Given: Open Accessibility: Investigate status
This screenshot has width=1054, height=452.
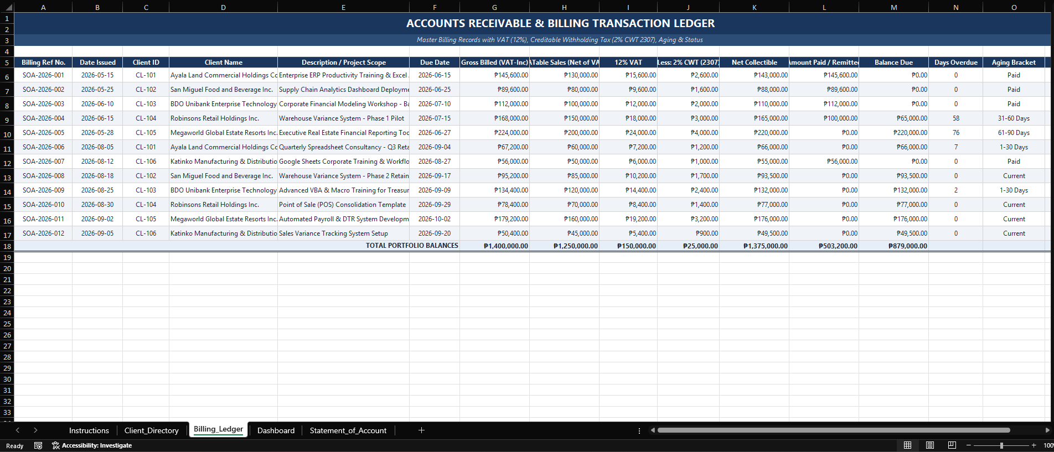Looking at the screenshot, I should [x=92, y=445].
